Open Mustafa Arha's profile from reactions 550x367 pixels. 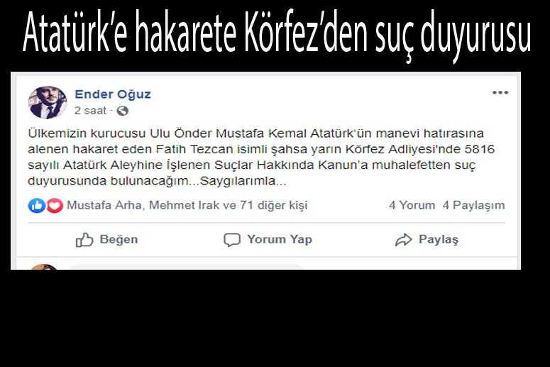pos(104,205)
